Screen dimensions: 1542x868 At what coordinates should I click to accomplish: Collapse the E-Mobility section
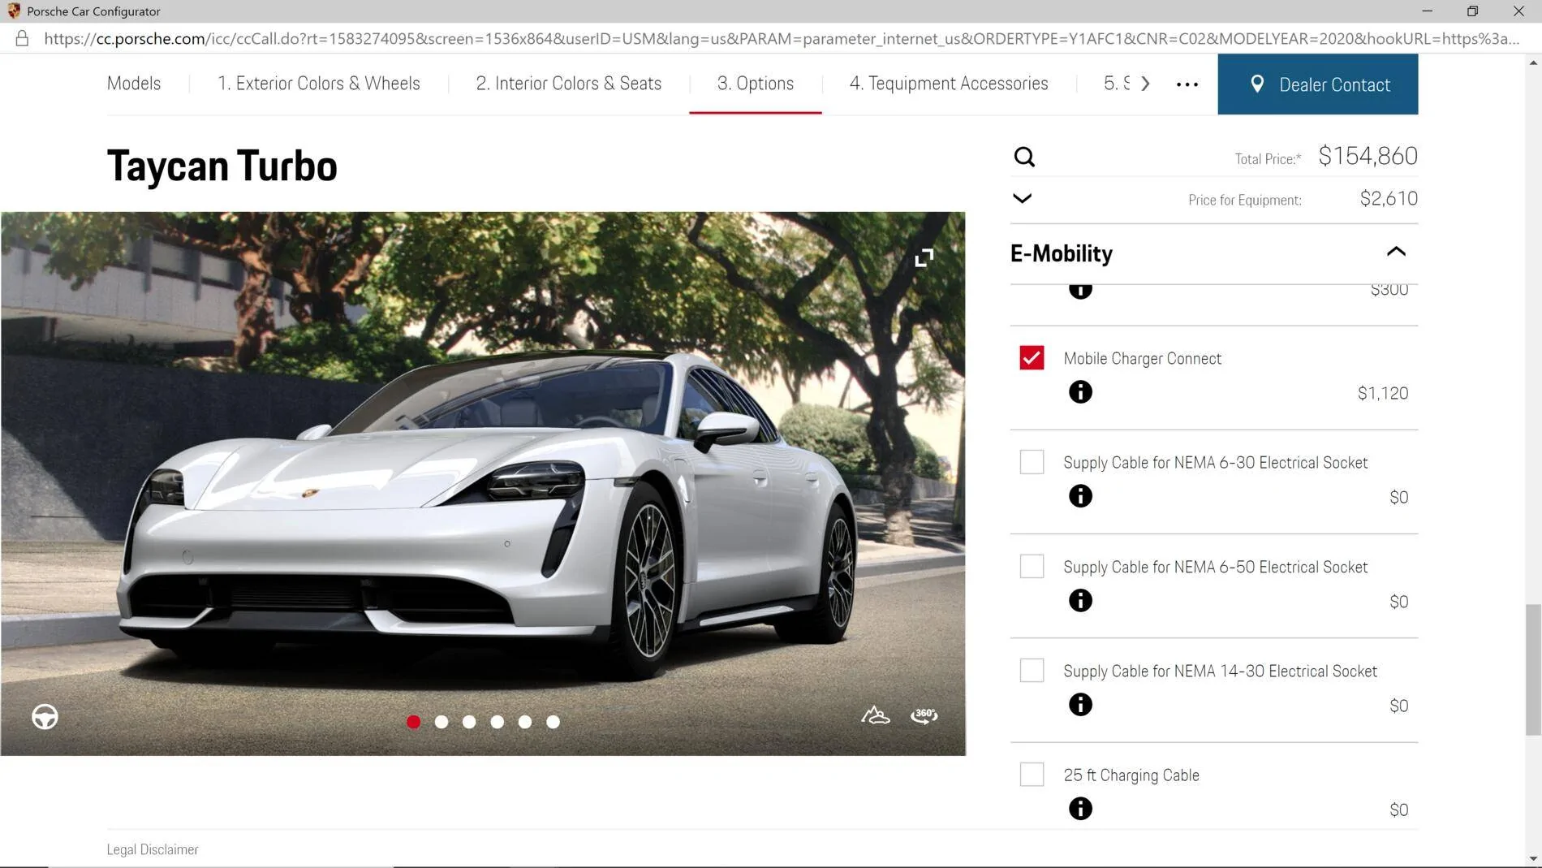tap(1396, 253)
